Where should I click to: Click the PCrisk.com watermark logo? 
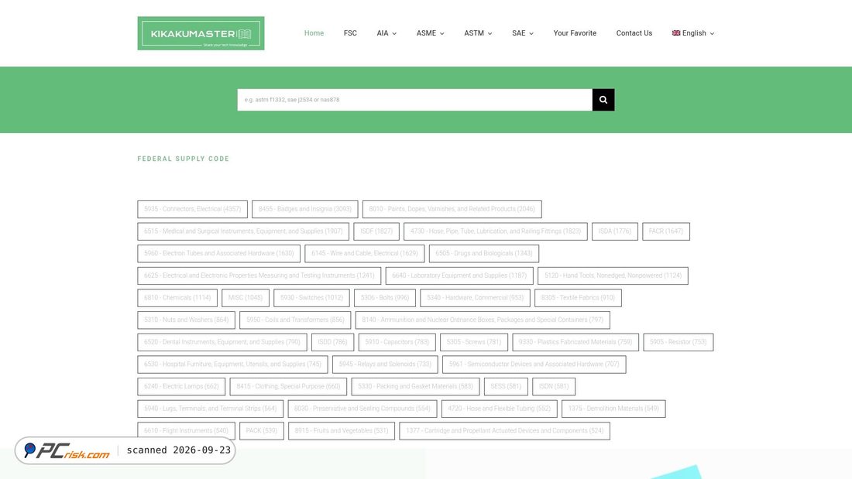[x=67, y=450]
